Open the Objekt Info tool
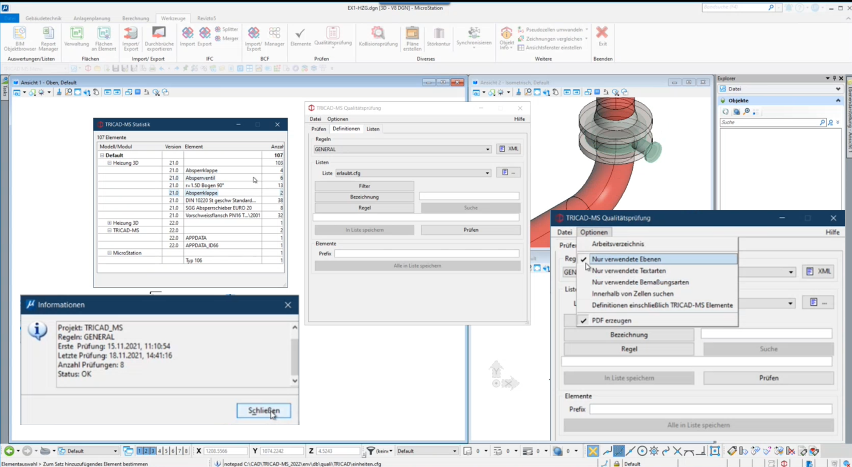Image resolution: width=852 pixels, height=467 pixels. pos(507,39)
